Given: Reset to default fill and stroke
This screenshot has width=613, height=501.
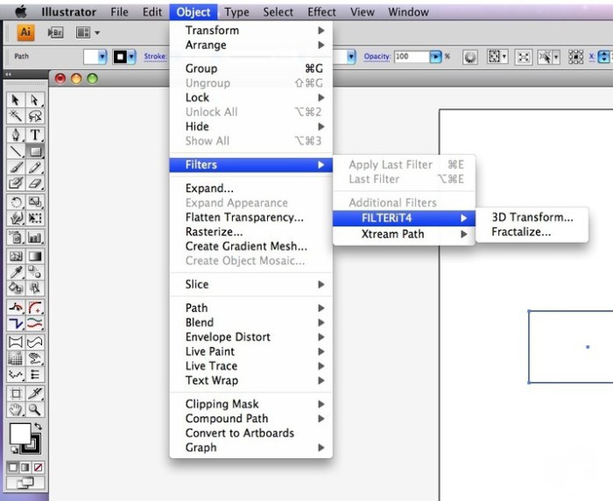Looking at the screenshot, I should point(14,450).
